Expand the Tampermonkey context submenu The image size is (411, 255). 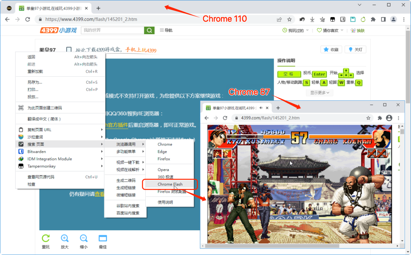tap(61, 166)
